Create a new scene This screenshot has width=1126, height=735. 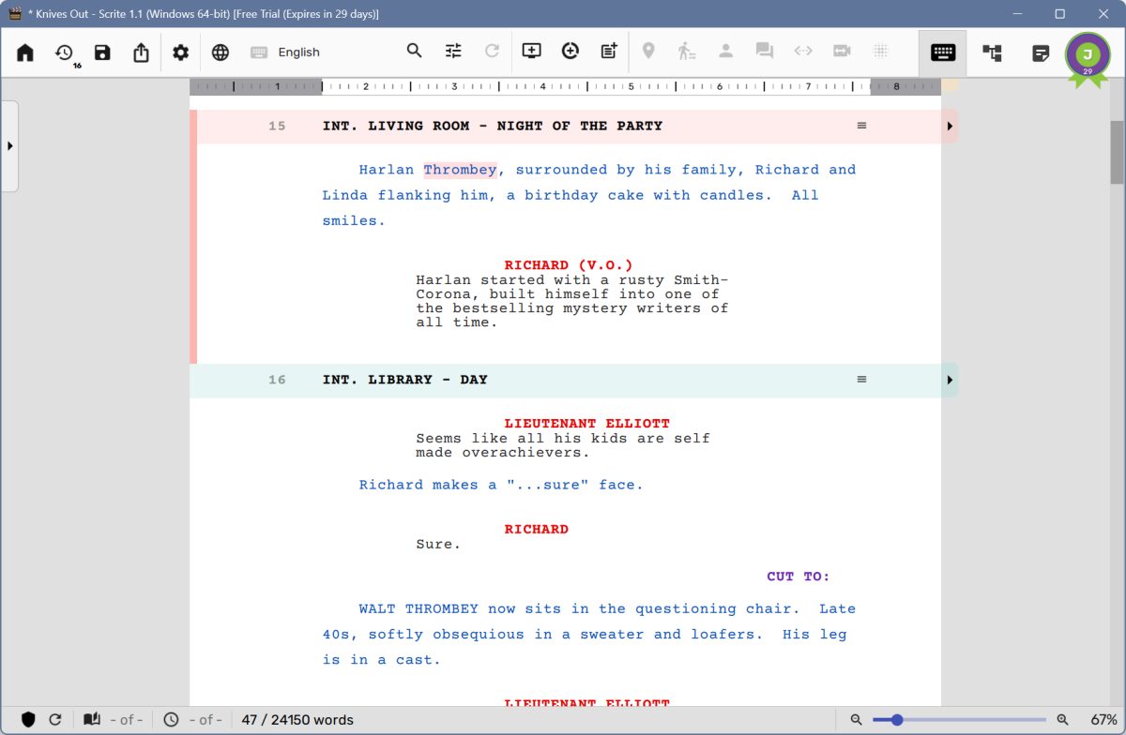(x=531, y=52)
